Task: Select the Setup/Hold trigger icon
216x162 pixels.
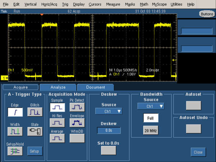Action: pos(15,151)
